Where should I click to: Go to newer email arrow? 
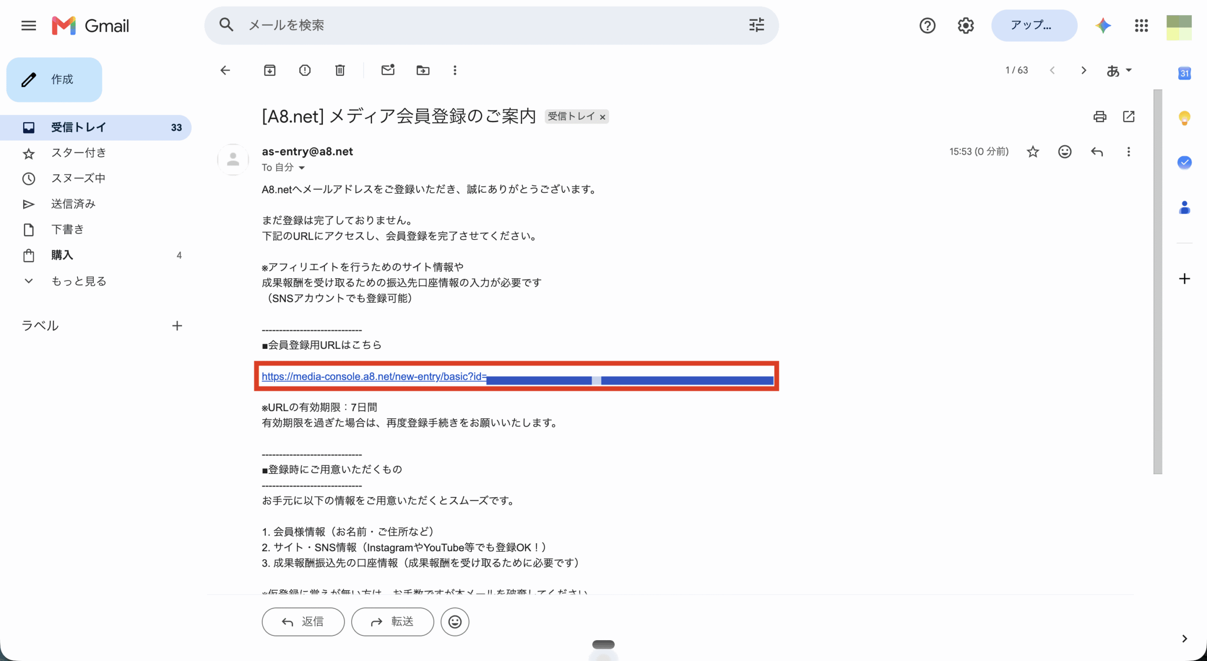click(1052, 70)
